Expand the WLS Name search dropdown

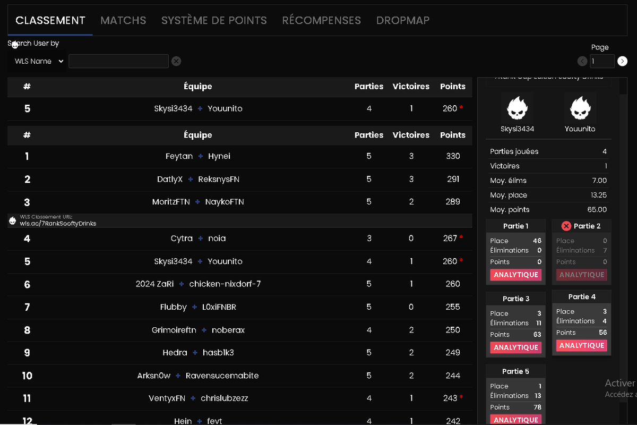[x=39, y=61]
